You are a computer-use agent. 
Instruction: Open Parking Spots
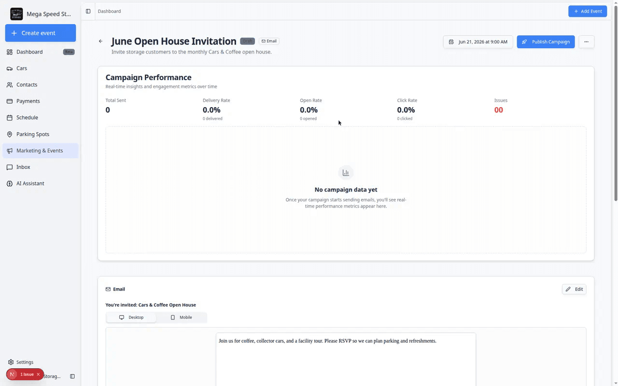pyautogui.click(x=41, y=134)
